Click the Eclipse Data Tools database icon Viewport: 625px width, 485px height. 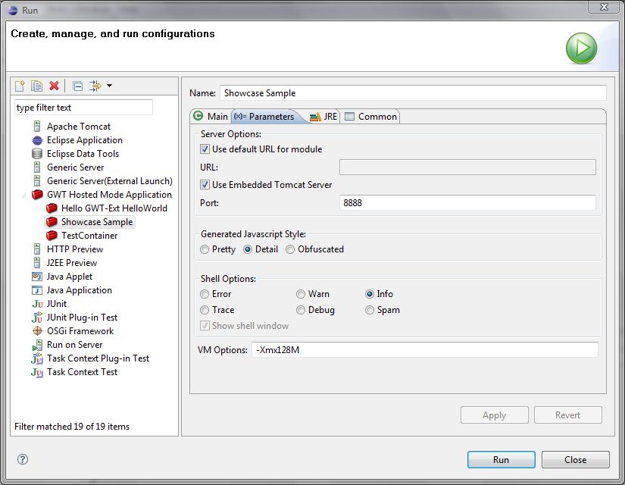click(37, 154)
